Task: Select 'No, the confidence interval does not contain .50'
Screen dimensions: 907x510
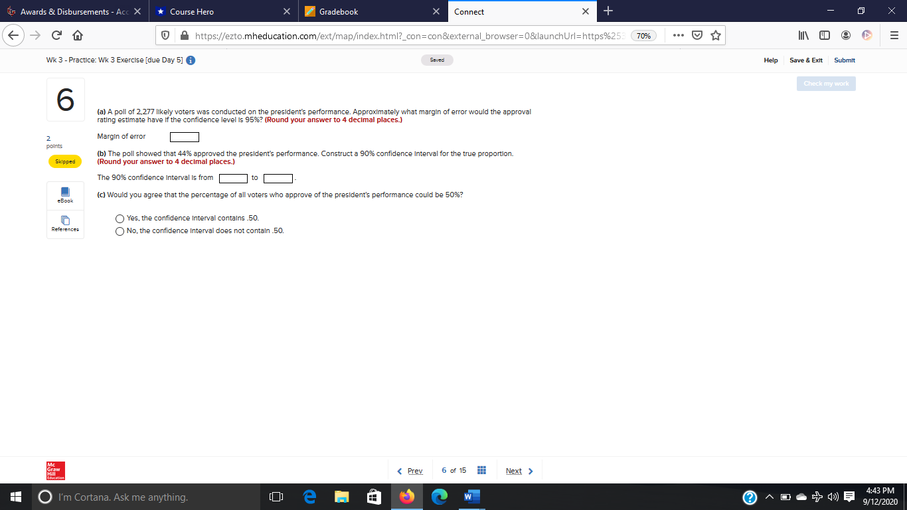Action: (120, 231)
